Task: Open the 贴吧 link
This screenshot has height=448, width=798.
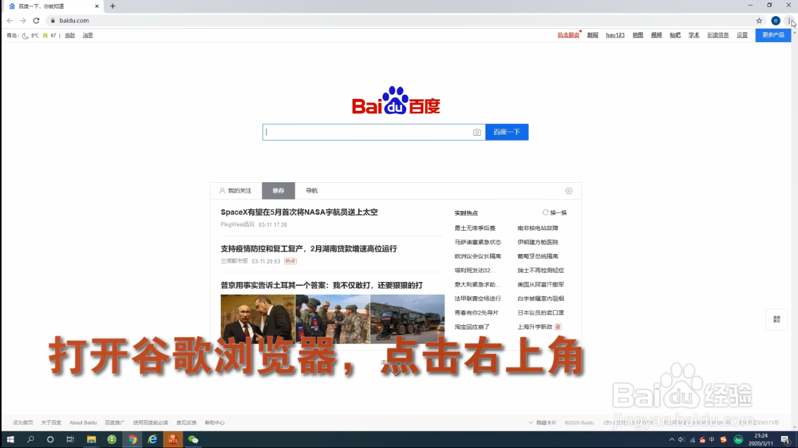Action: pyautogui.click(x=675, y=35)
